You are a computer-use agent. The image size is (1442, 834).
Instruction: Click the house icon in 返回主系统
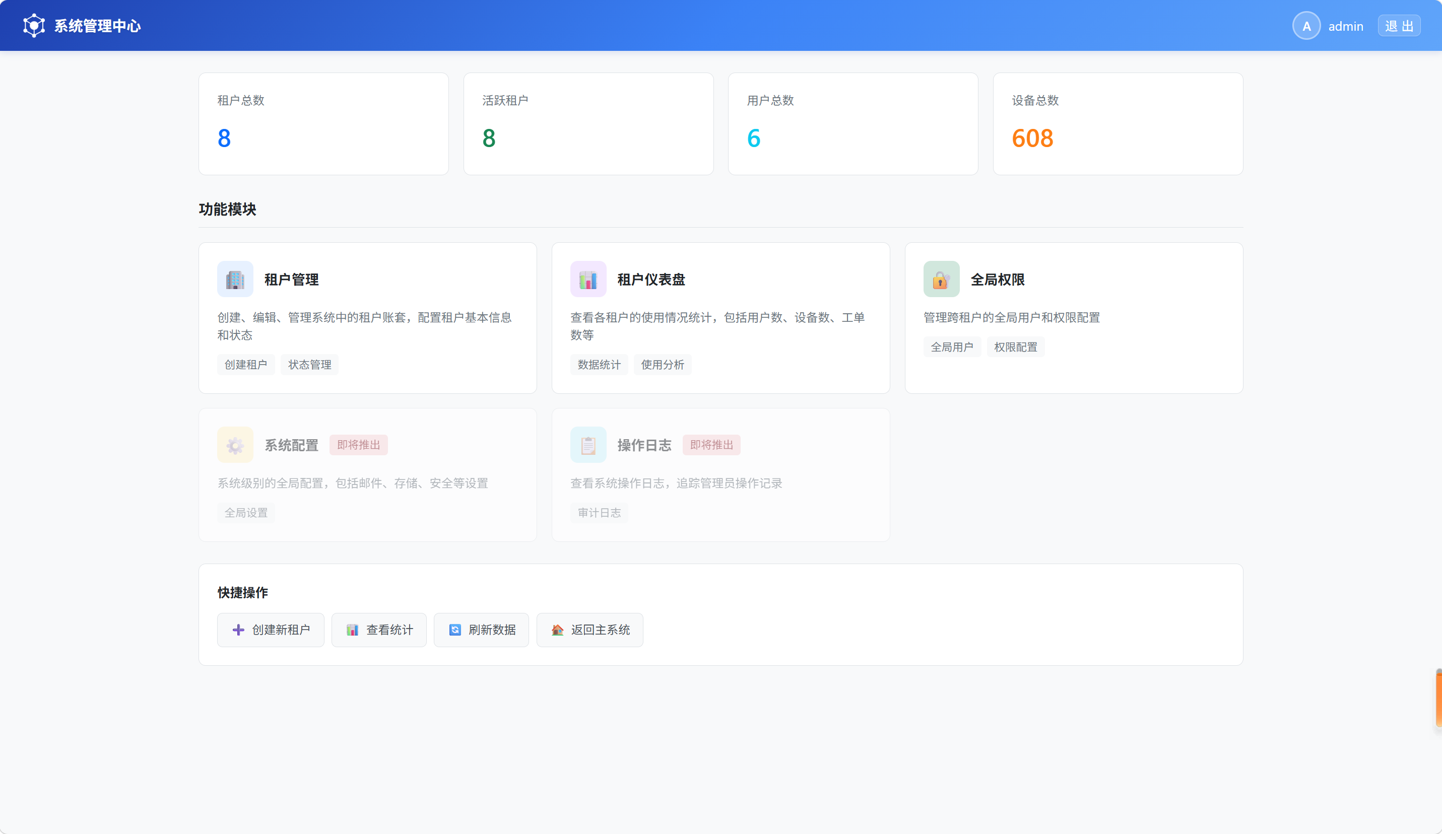click(557, 630)
